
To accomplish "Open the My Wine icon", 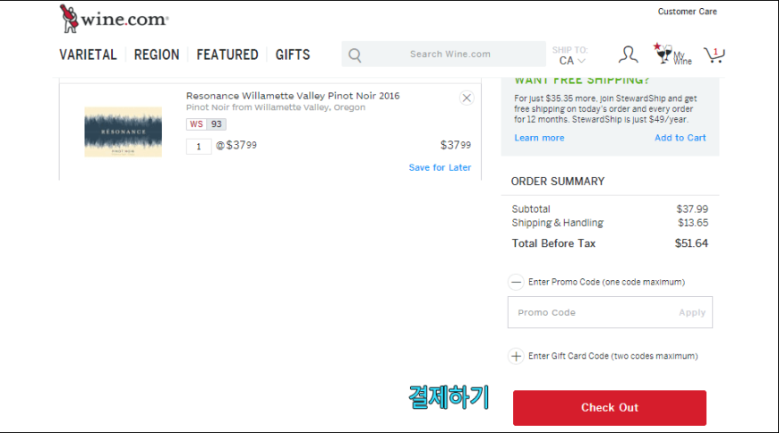I will tap(672, 54).
